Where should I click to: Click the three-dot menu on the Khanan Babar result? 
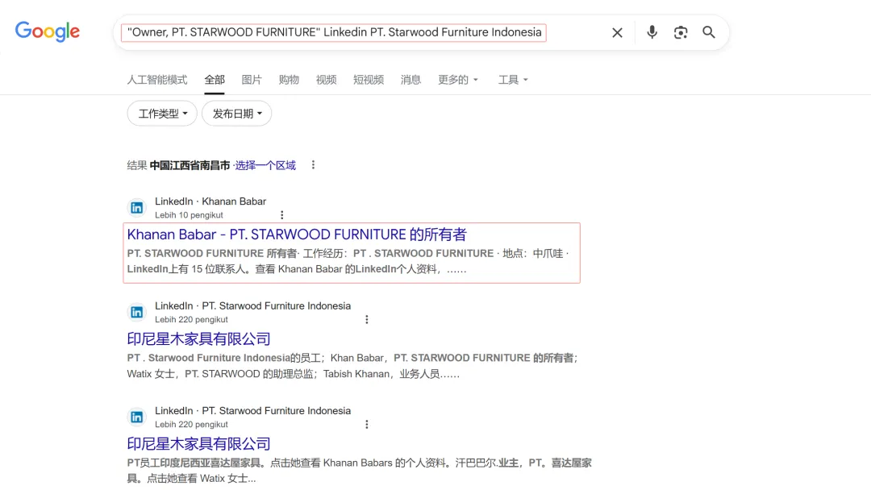(x=281, y=214)
